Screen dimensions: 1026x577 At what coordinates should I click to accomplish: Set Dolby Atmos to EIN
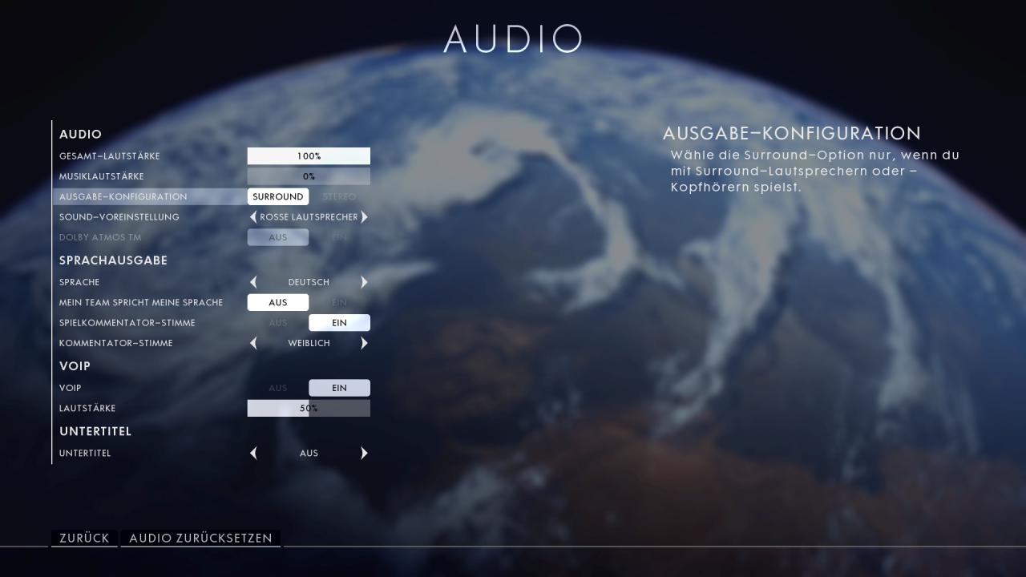click(x=339, y=237)
